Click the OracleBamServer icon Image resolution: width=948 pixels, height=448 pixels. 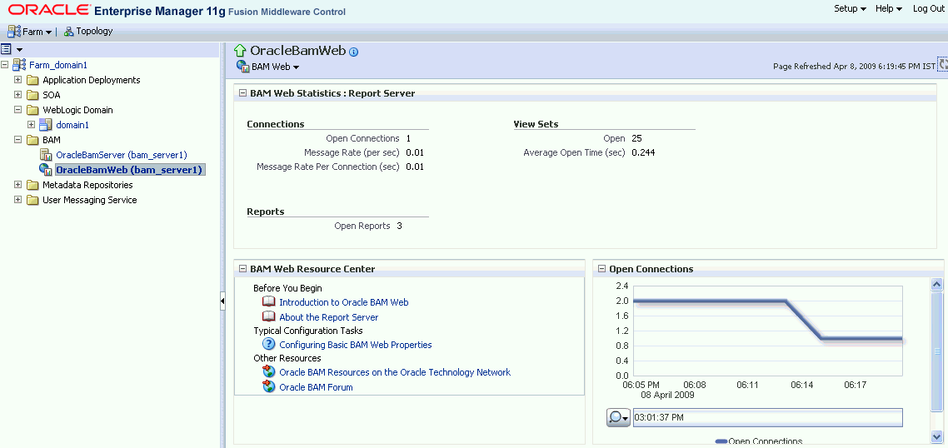point(46,155)
